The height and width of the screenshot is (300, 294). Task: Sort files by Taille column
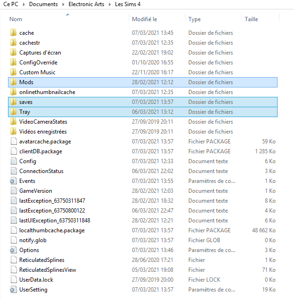251,19
